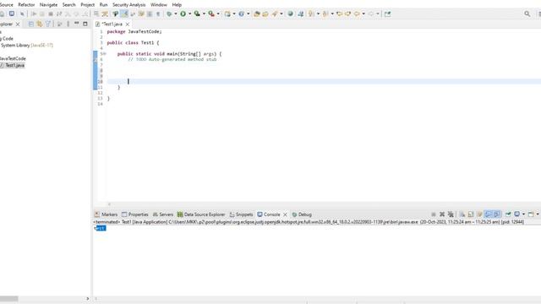Open the Help menu

click(177, 5)
